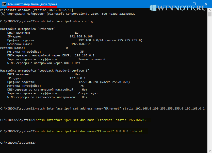Click the final empty C:\WINDOWS\system32> prompt
Image resolution: width=212 pixels, height=153 pixels.
pyautogui.click(x=18, y=143)
